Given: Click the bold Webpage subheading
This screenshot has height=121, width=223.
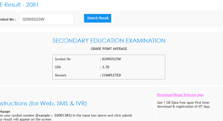Looking at the screenshot, I should [x=5, y=112].
